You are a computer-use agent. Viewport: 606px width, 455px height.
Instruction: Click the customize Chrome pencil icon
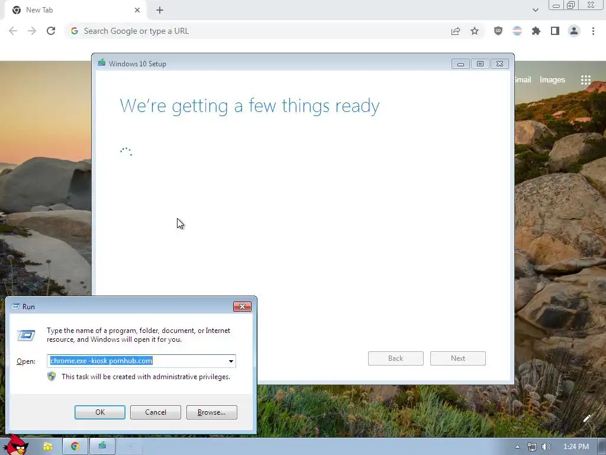[x=586, y=418]
